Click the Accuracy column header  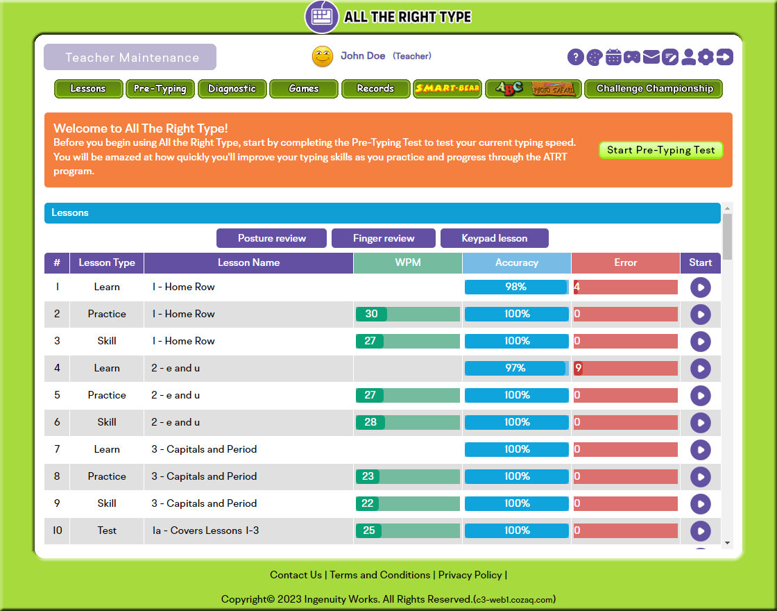[517, 263]
